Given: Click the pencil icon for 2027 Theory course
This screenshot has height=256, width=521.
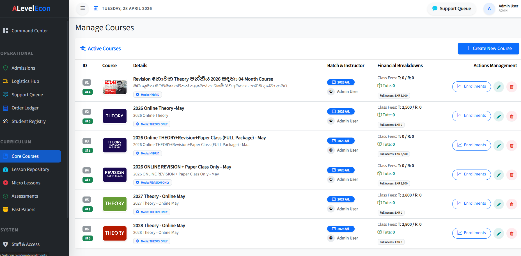Looking at the screenshot, I should pyautogui.click(x=499, y=204).
